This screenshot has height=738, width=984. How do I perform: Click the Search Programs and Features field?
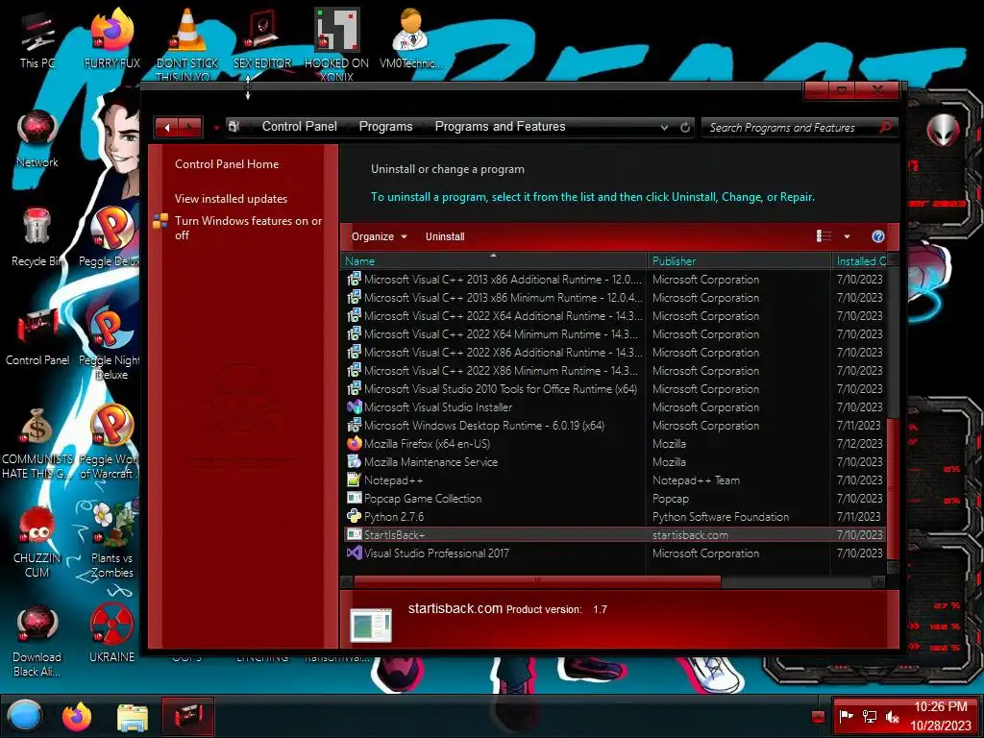point(790,128)
